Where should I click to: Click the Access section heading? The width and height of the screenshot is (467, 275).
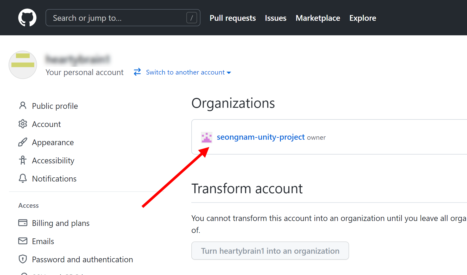28,205
